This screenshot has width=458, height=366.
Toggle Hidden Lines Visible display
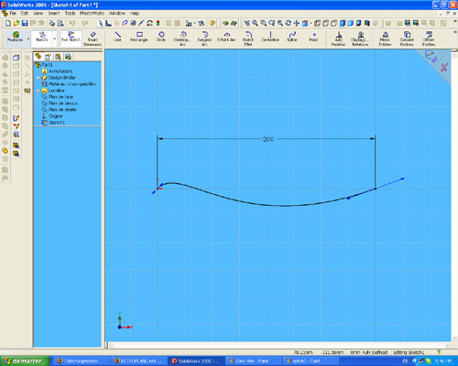326,23
